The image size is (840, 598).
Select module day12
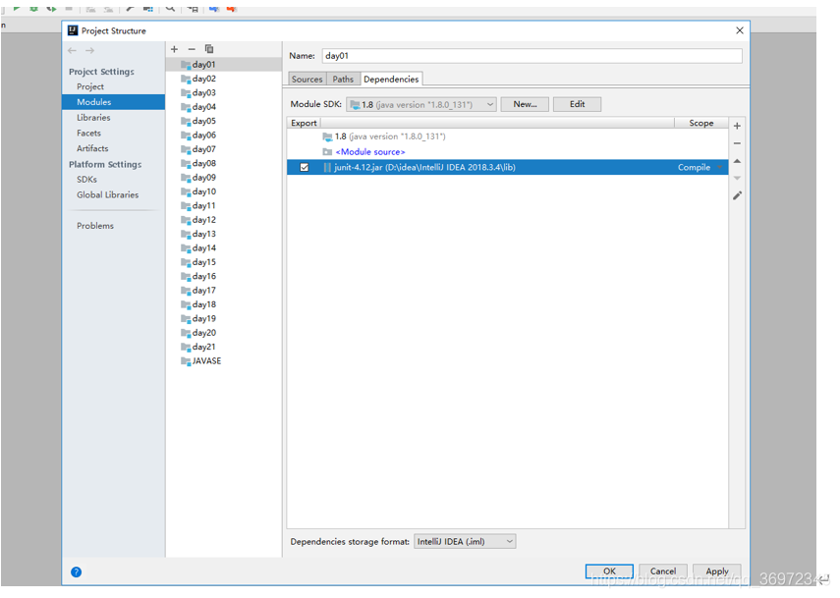pyautogui.click(x=224, y=220)
